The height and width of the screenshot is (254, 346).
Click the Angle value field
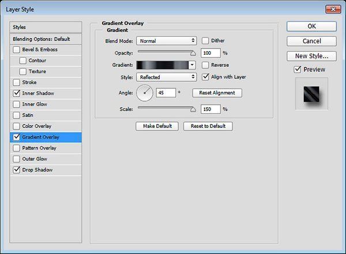tap(166, 93)
